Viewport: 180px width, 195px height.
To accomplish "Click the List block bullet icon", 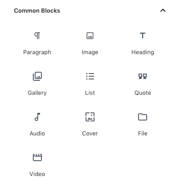I will (90, 76).
